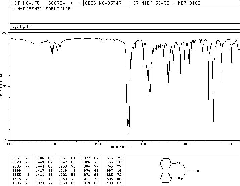Click the deep 697 peak tip in spectrum
The width and height of the screenshot is (240, 186).
[x=213, y=122]
